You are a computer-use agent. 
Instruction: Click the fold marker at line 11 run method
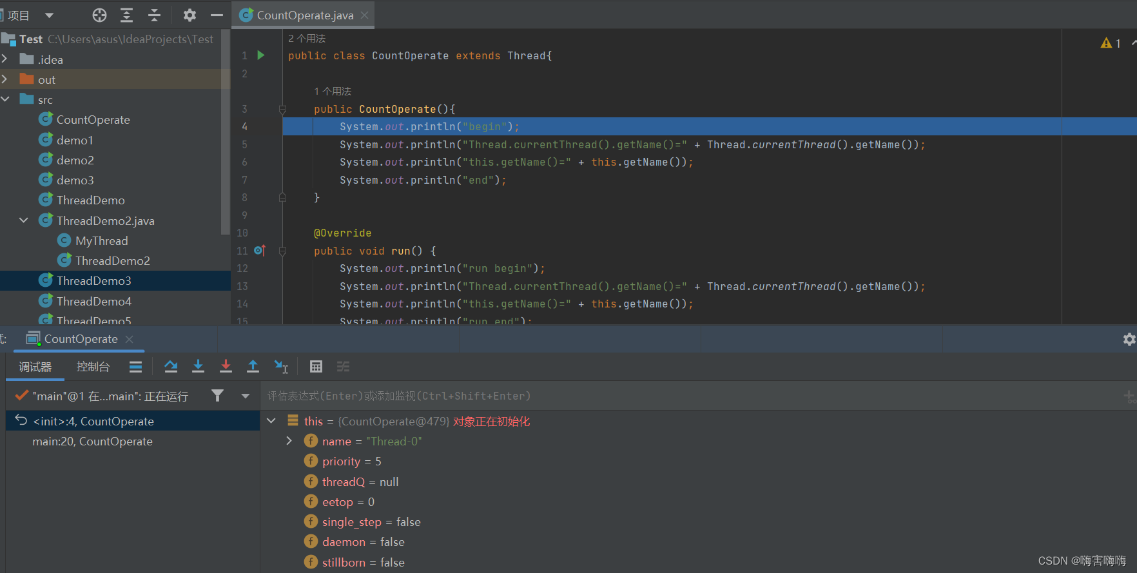point(282,251)
